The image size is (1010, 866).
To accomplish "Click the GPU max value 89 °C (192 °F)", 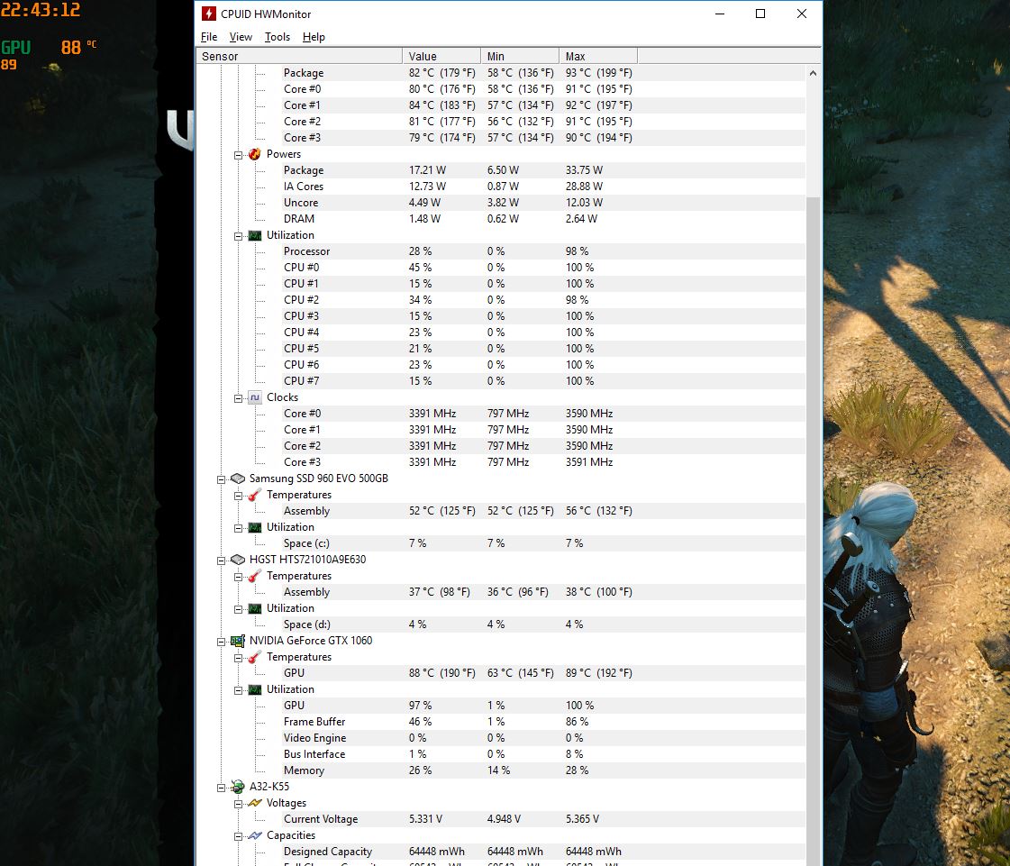I will (598, 672).
